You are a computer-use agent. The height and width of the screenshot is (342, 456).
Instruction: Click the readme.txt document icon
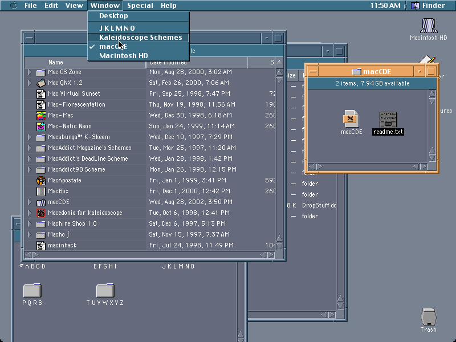pyautogui.click(x=388, y=120)
